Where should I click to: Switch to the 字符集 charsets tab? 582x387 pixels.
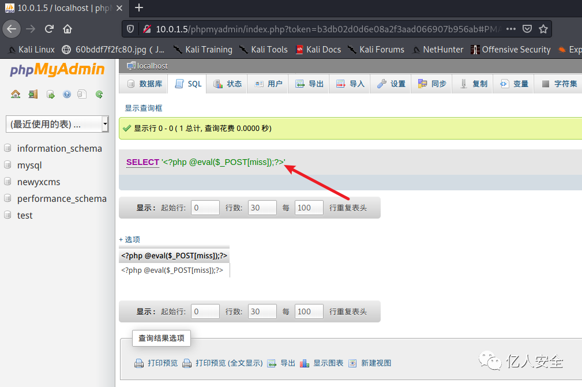560,84
